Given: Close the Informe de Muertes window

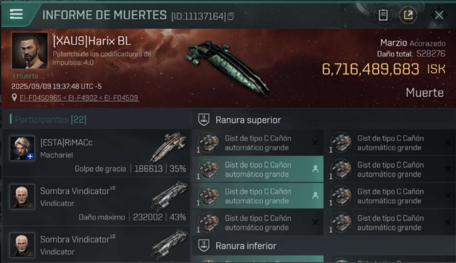Looking at the screenshot, I should 439,15.
